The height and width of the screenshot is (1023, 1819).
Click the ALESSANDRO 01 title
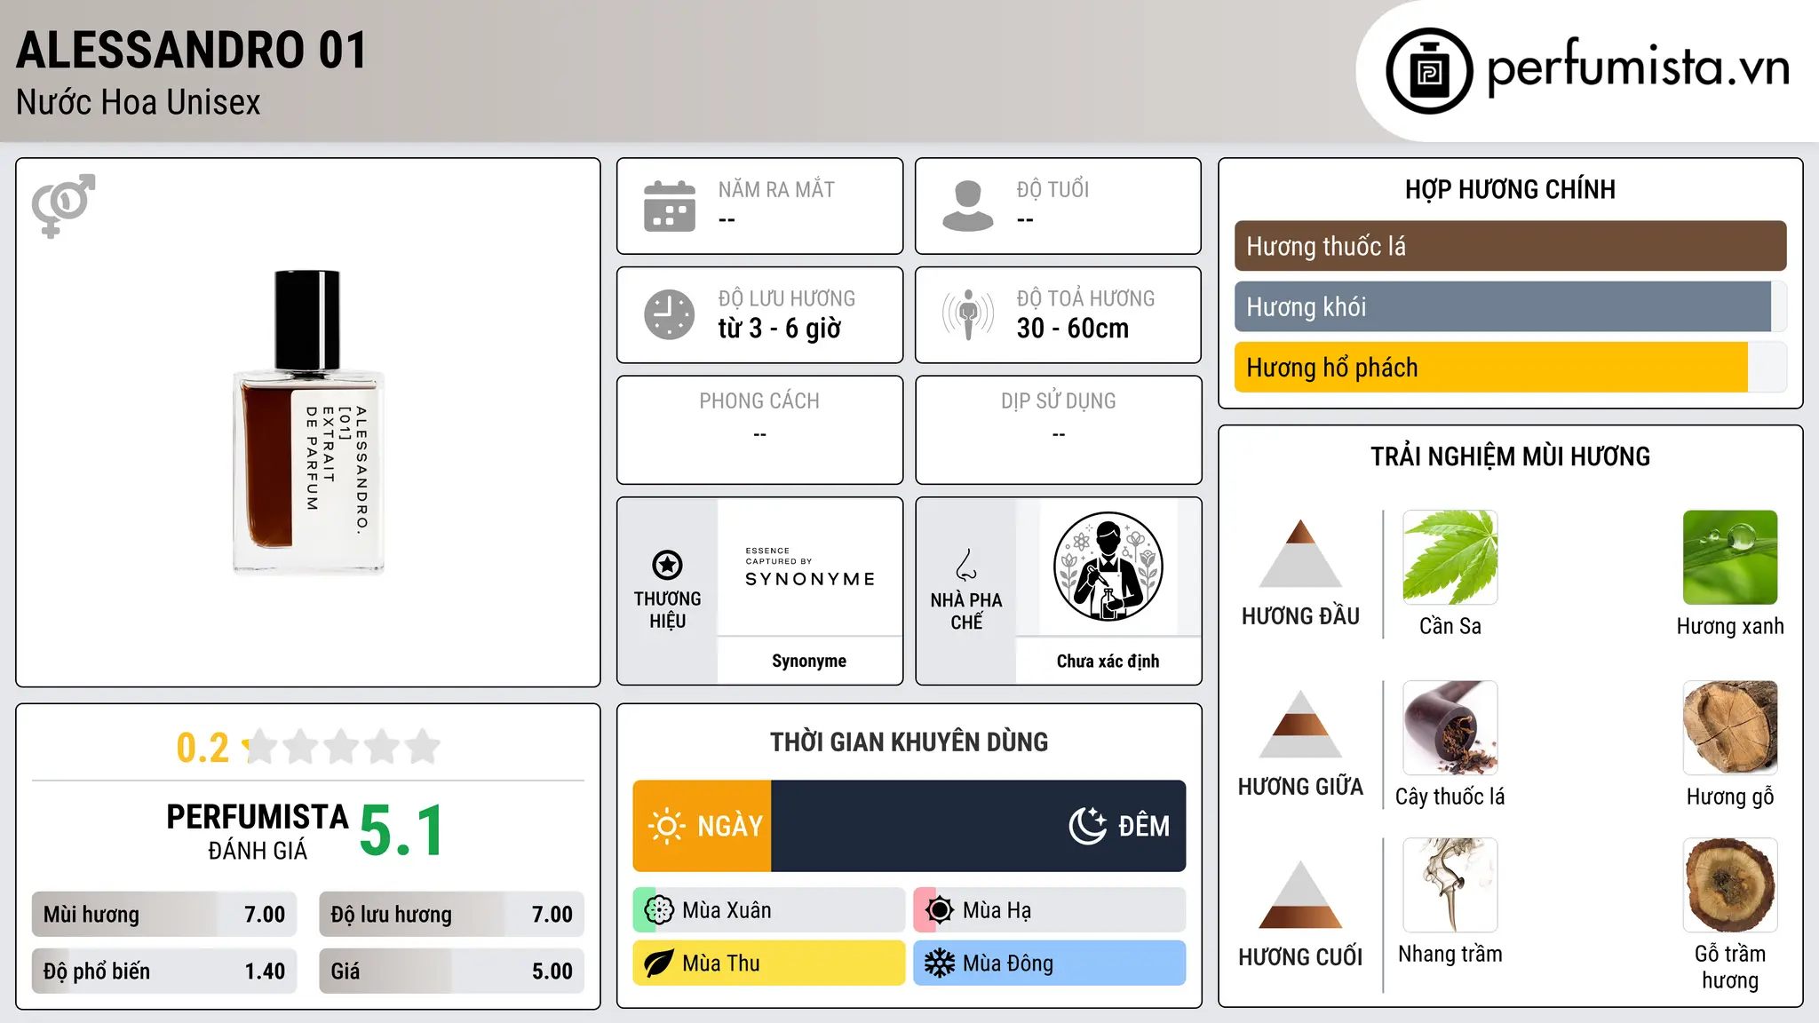(192, 51)
